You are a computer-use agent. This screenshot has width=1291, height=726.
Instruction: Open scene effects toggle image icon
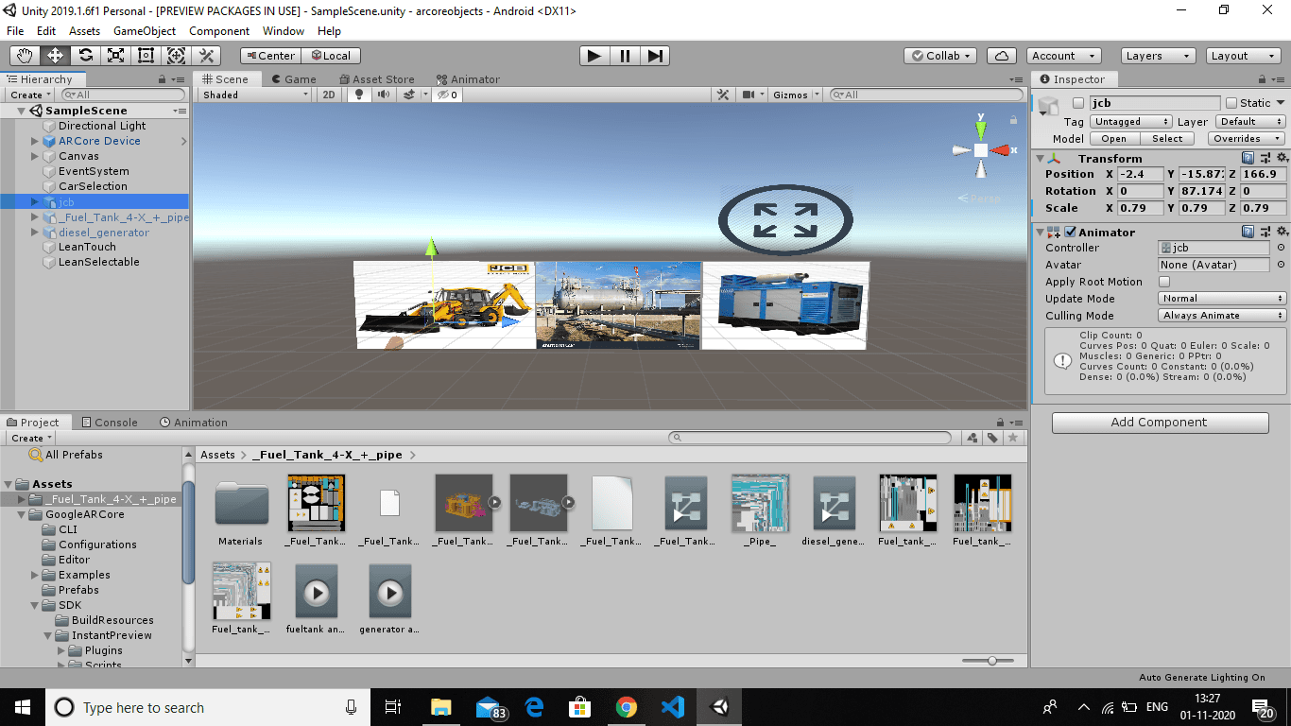pyautogui.click(x=409, y=95)
